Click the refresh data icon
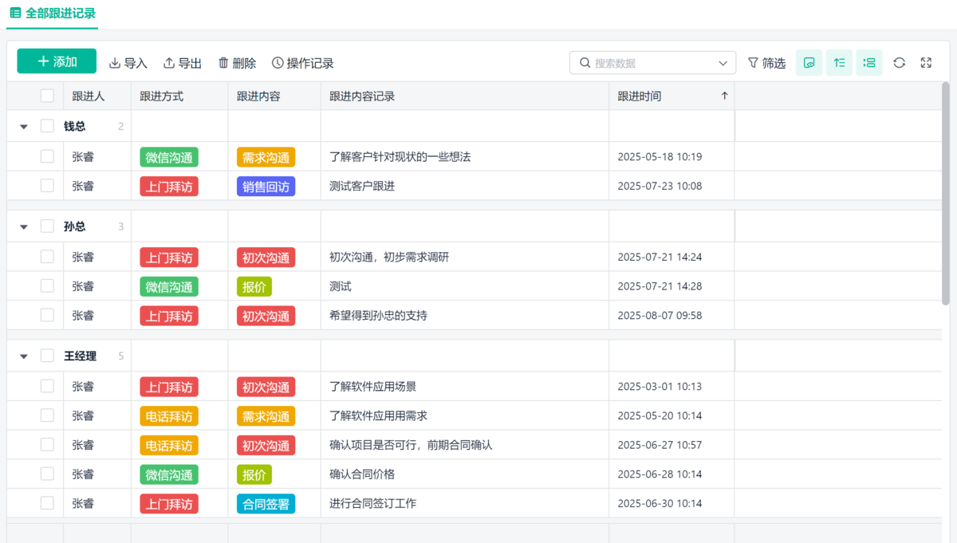The image size is (957, 543). [899, 63]
